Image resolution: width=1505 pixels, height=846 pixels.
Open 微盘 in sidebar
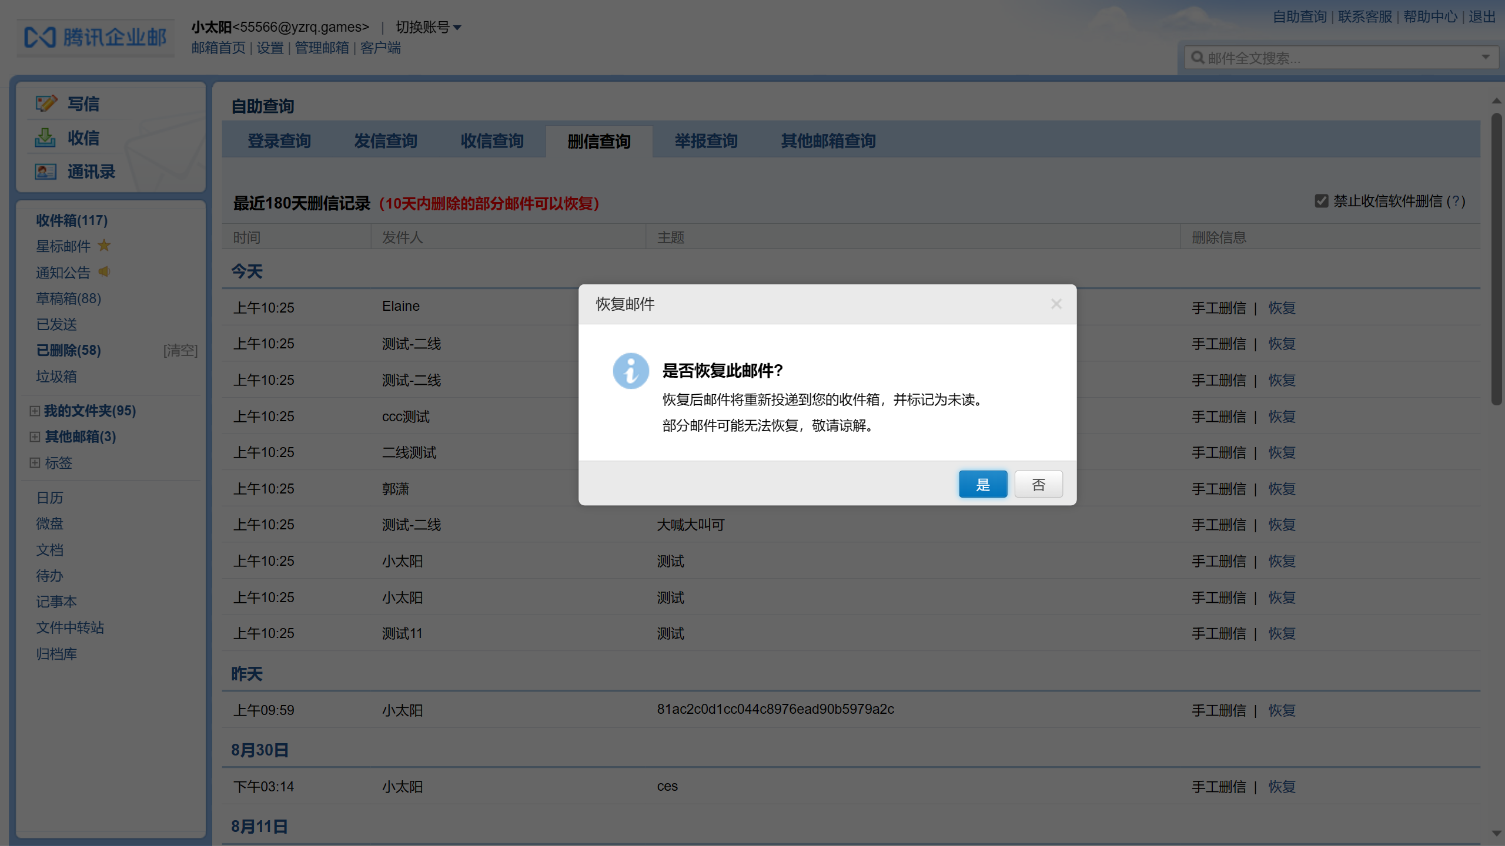click(x=49, y=523)
